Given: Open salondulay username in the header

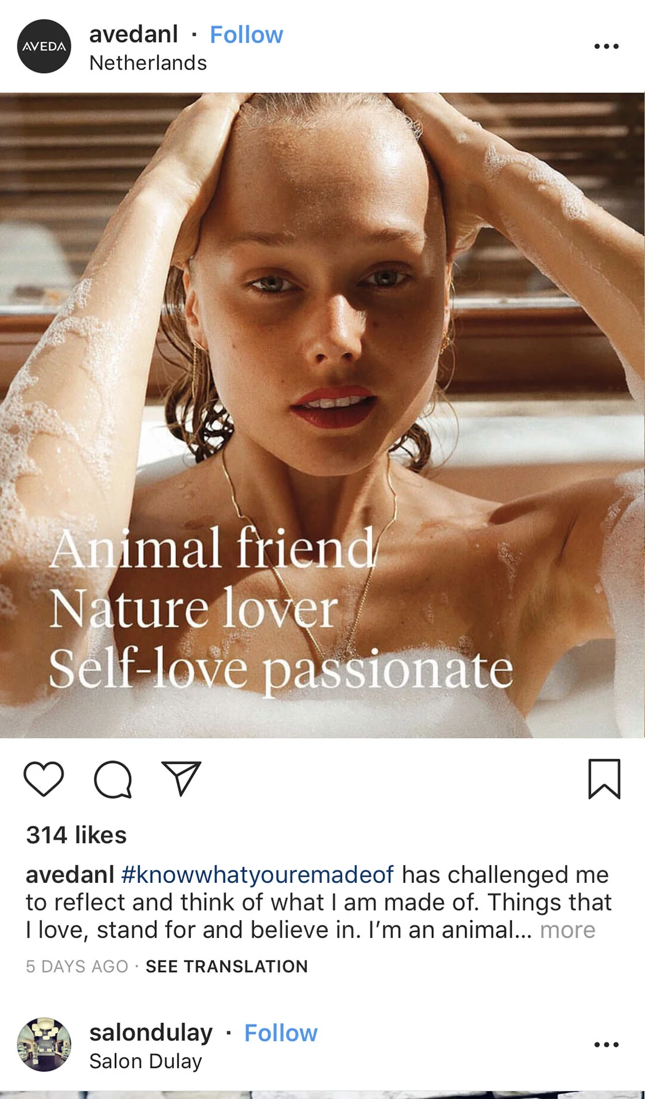Looking at the screenshot, I should click(x=150, y=1033).
